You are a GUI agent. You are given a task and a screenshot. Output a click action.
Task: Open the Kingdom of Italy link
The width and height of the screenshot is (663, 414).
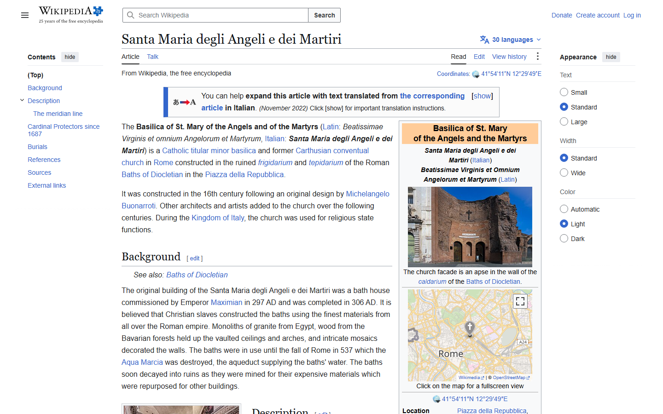coord(218,218)
